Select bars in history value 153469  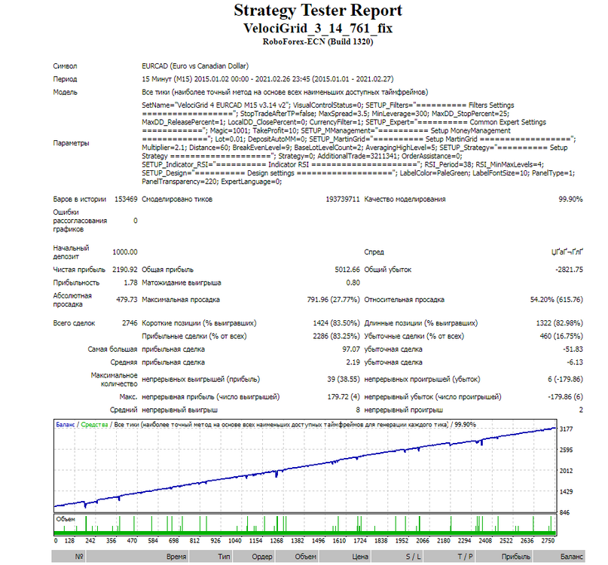[x=126, y=200]
